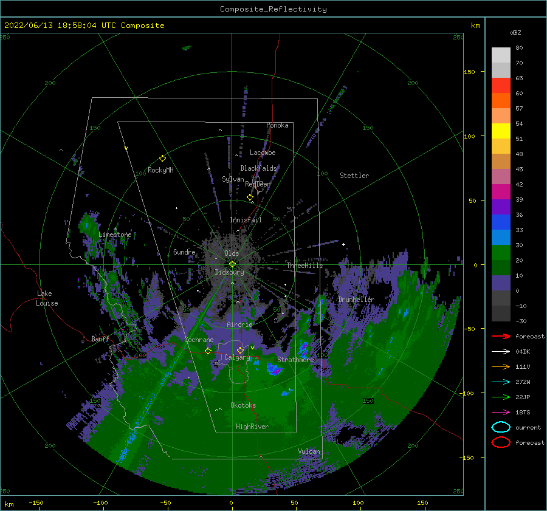Select the orange 111V arrow symbol
Image resolution: width=547 pixels, height=511 pixels.
point(501,366)
